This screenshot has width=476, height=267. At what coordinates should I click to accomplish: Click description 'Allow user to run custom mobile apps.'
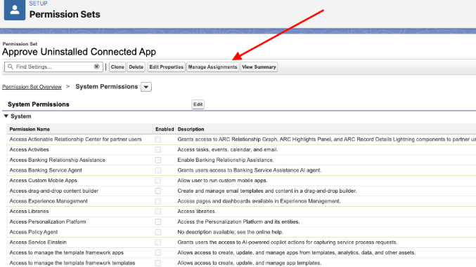[222, 180]
